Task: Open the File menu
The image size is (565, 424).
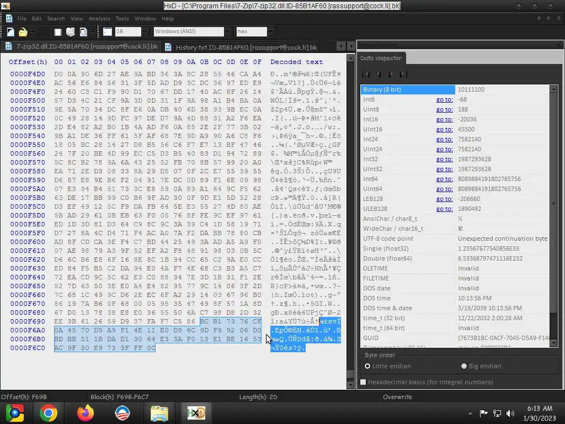Action: [22, 18]
